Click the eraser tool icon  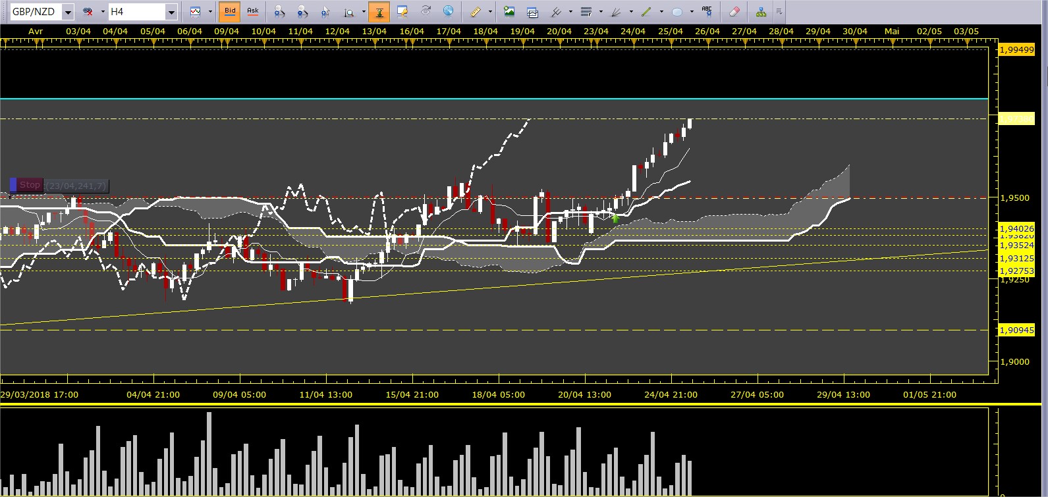click(735, 11)
